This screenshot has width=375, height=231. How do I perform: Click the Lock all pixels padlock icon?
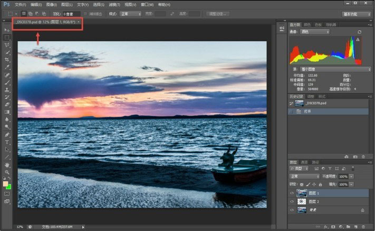click(x=320, y=184)
